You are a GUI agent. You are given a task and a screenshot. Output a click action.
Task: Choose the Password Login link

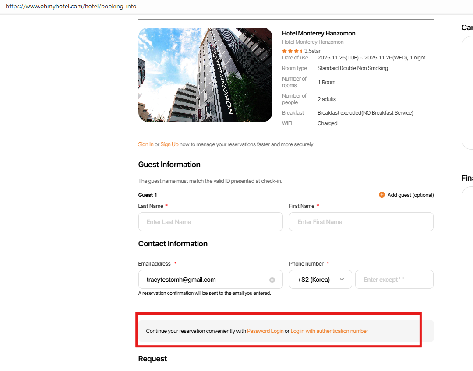[265, 331]
